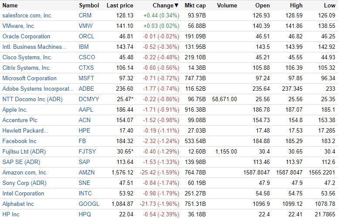Click the Open column header
Viewport: 338px width, 219px height.
(261, 6)
